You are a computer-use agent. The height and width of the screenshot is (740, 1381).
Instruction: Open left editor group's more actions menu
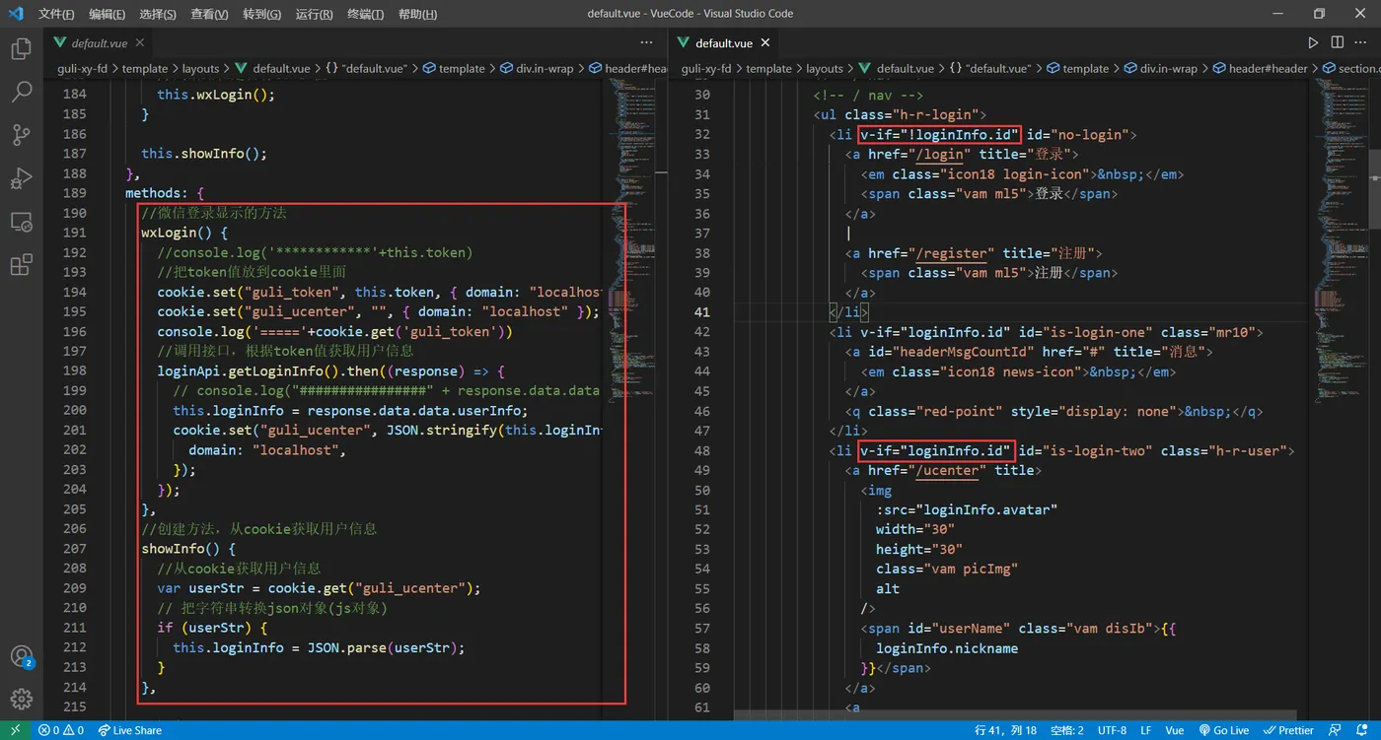(x=647, y=42)
